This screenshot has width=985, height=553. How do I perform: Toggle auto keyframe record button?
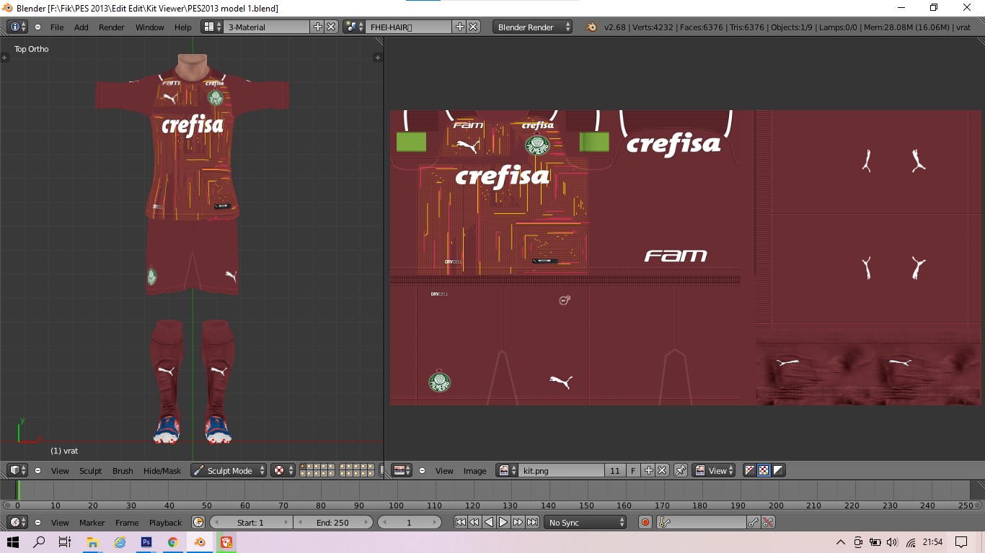click(x=645, y=522)
